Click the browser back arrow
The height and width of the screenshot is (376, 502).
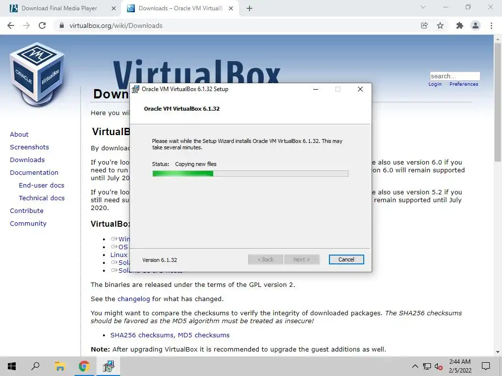11,25
